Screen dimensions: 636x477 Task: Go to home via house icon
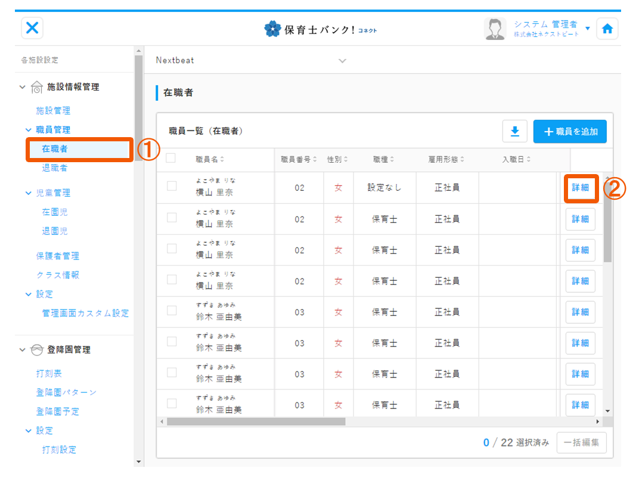[607, 29]
